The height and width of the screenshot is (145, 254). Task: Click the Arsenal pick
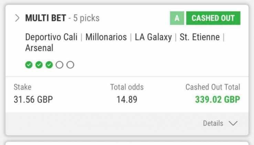(39, 48)
